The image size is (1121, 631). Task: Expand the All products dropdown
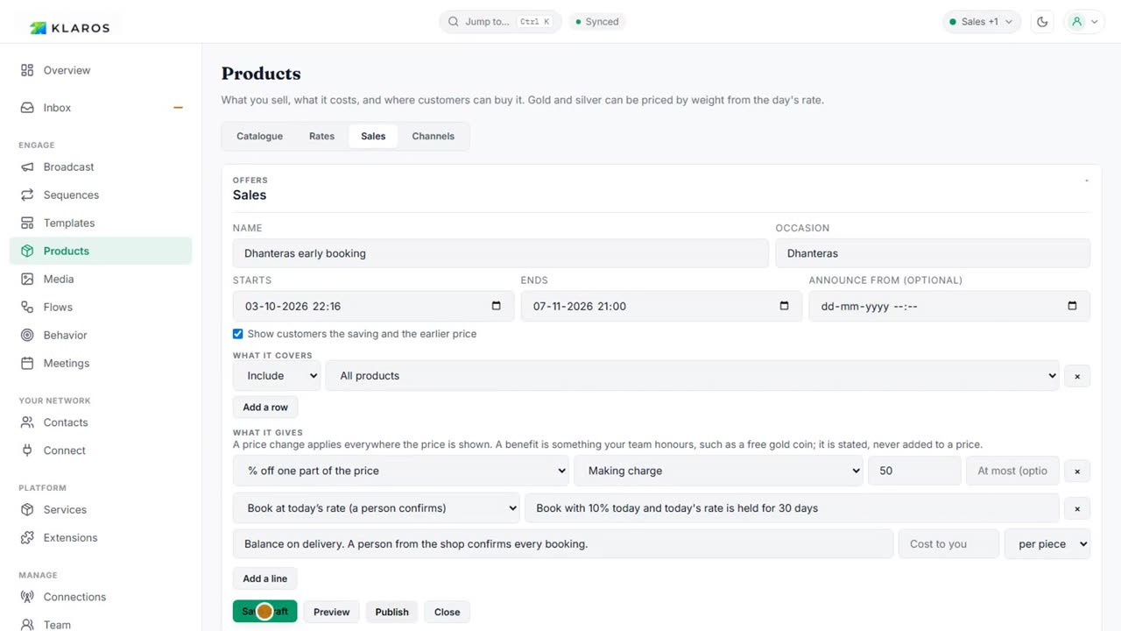coord(693,376)
